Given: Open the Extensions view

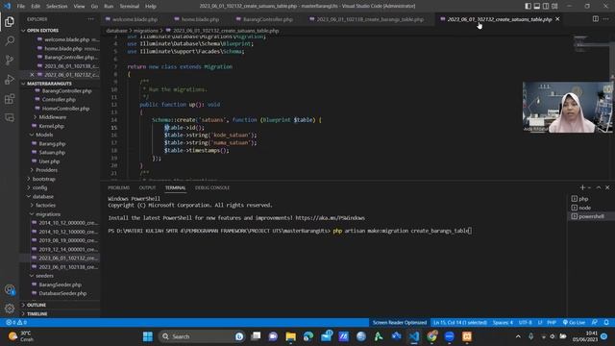Looking at the screenshot, I should click(x=10, y=98).
